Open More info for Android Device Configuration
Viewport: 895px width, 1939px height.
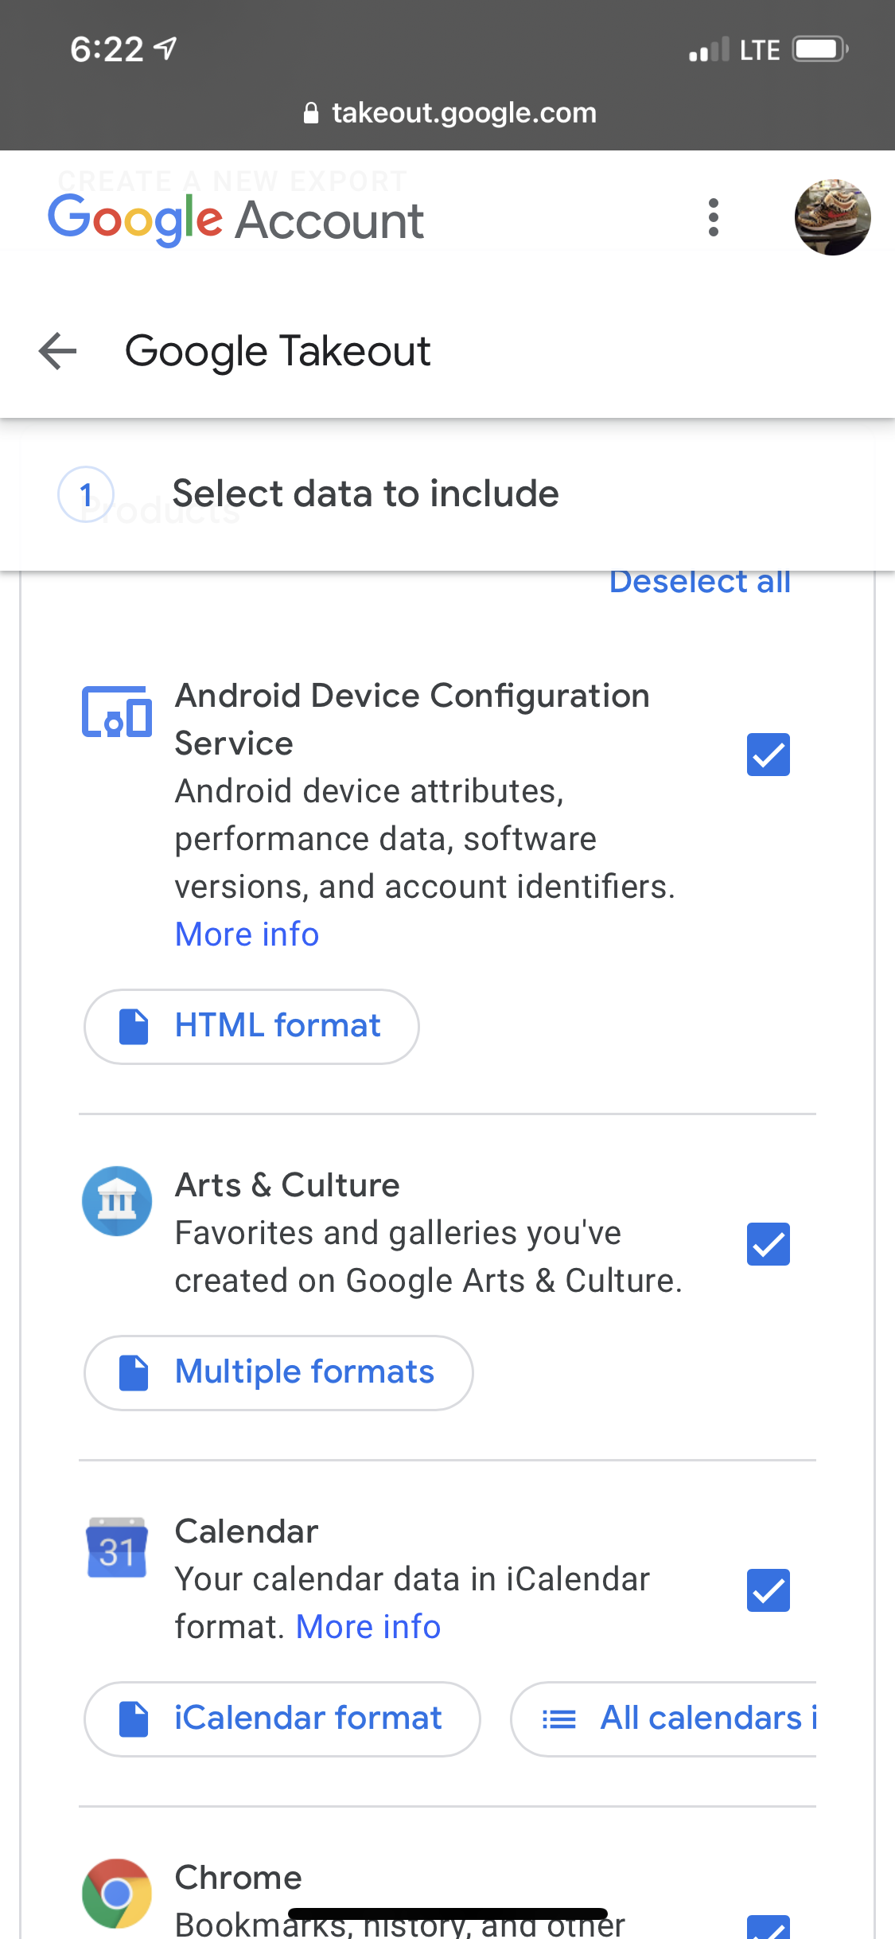(247, 934)
